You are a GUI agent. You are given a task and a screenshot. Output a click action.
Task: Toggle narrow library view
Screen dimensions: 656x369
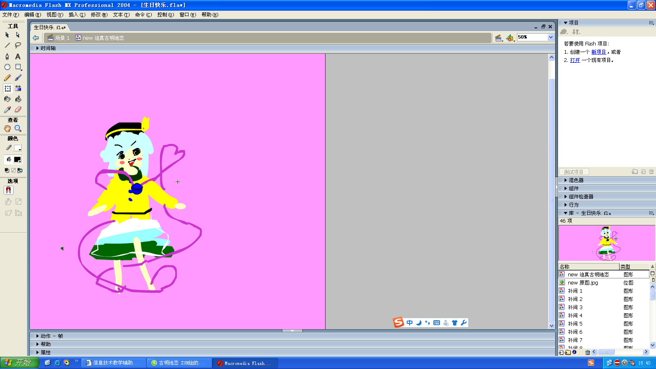[653, 280]
